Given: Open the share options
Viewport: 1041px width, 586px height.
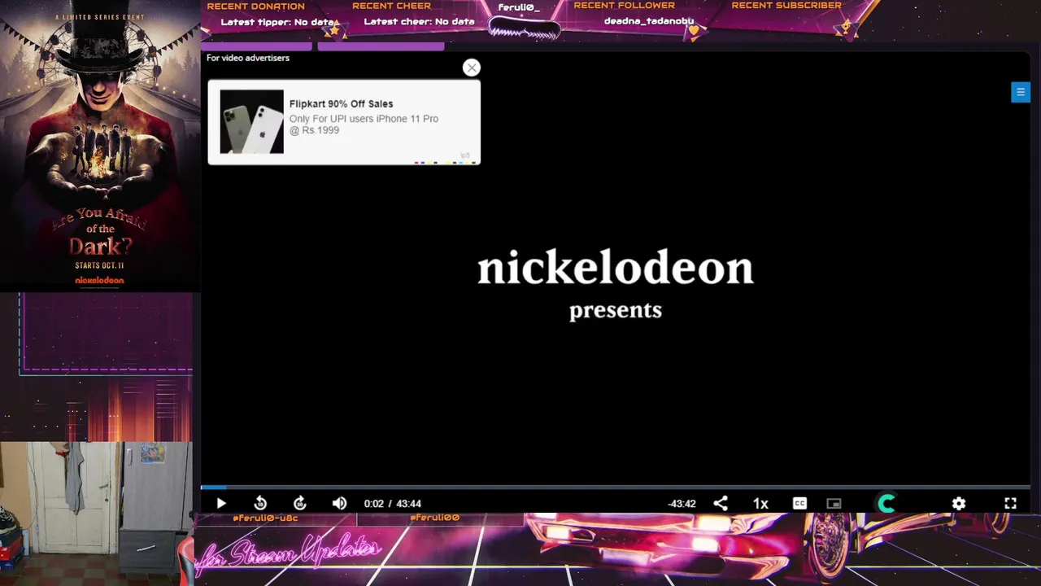Looking at the screenshot, I should [721, 504].
